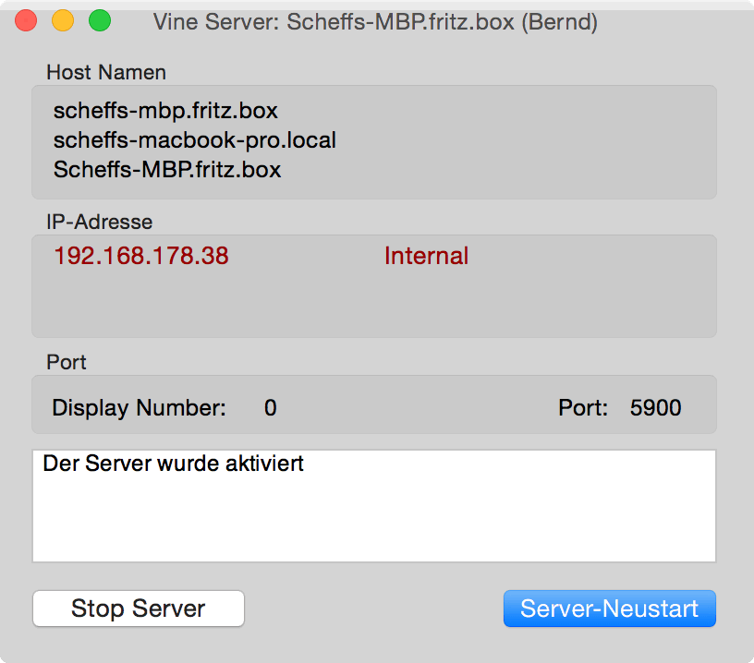This screenshot has width=754, height=663.
Task: Click the port value 5900
Action: coord(655,407)
